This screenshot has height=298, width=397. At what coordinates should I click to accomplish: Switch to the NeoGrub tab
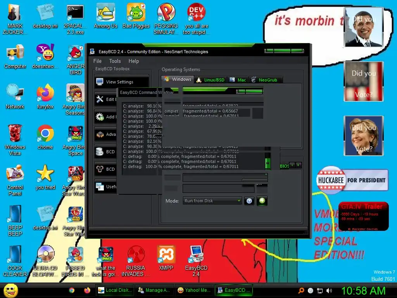pyautogui.click(x=266, y=80)
